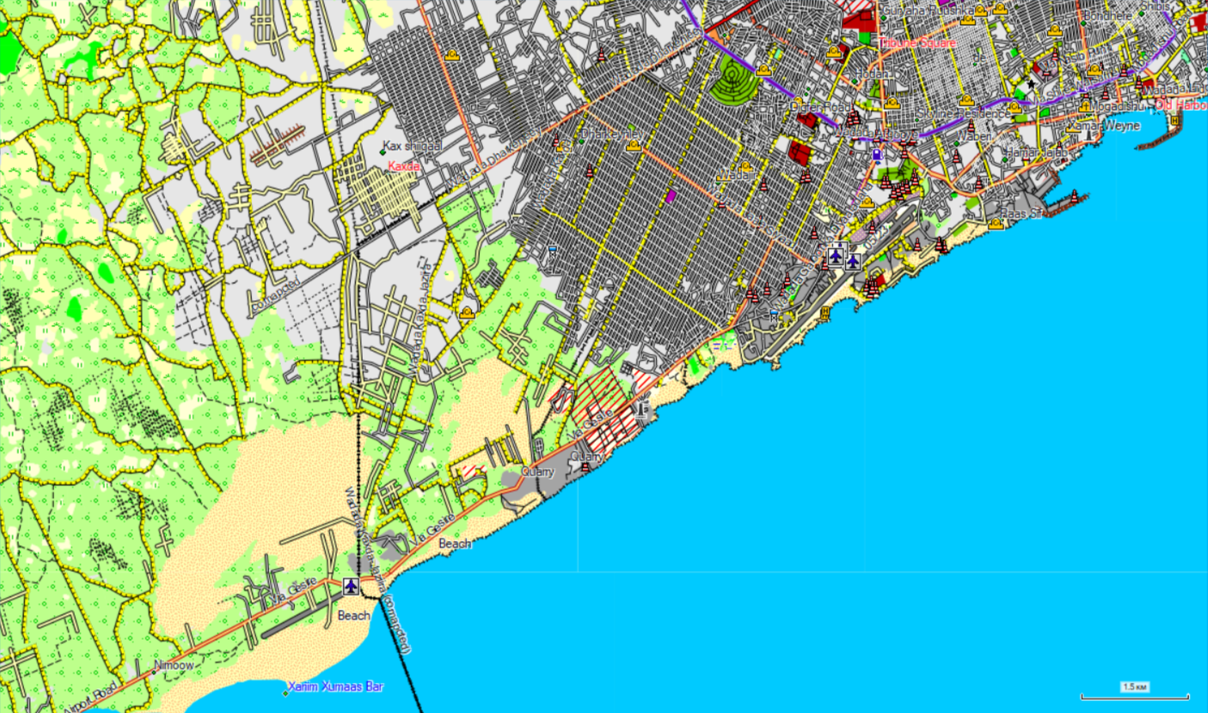
Task: Select the black star marker icon
Action: point(1031,84)
